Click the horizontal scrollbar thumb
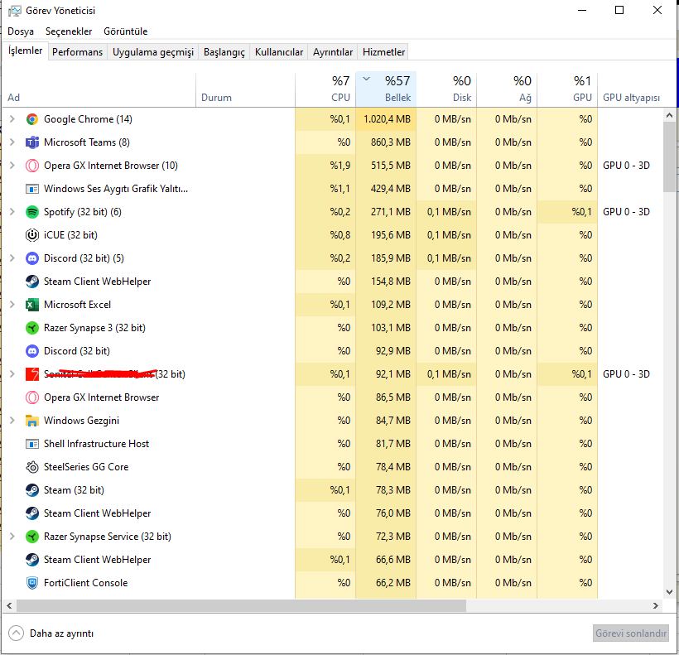This screenshot has width=679, height=655. [x=241, y=605]
